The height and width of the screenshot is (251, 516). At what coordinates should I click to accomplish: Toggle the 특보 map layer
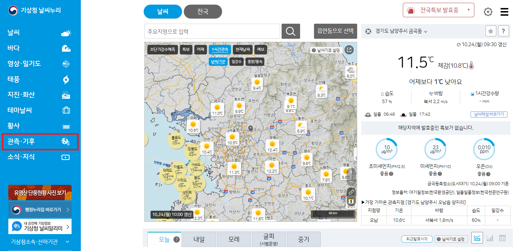[x=186, y=50]
